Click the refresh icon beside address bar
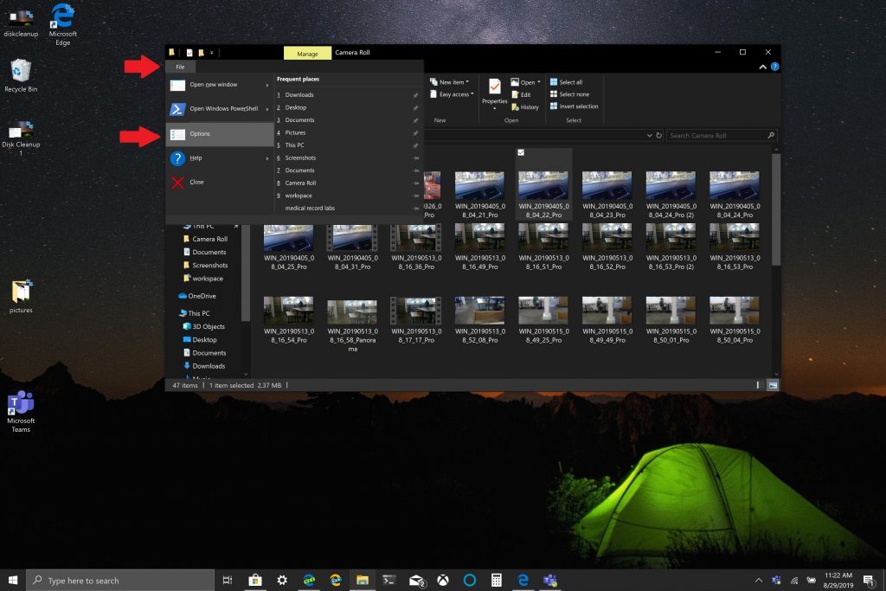 (x=659, y=136)
